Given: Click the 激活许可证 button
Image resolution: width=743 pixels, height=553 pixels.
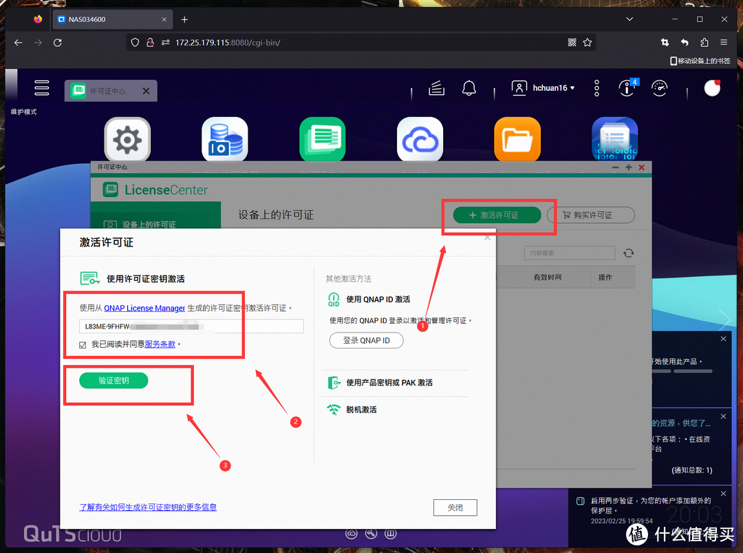Looking at the screenshot, I should click(x=497, y=215).
